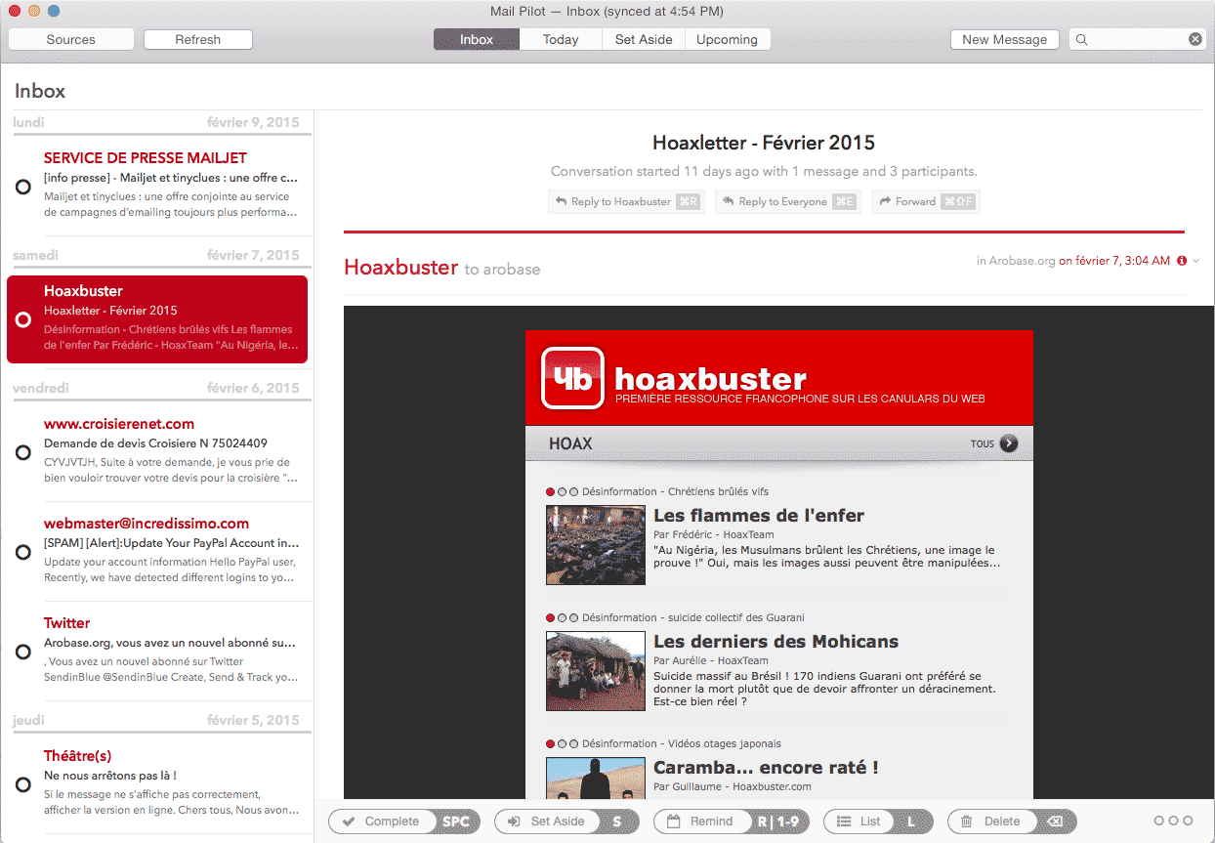Click the Remind calendar icon
This screenshot has height=843, width=1215.
673,822
